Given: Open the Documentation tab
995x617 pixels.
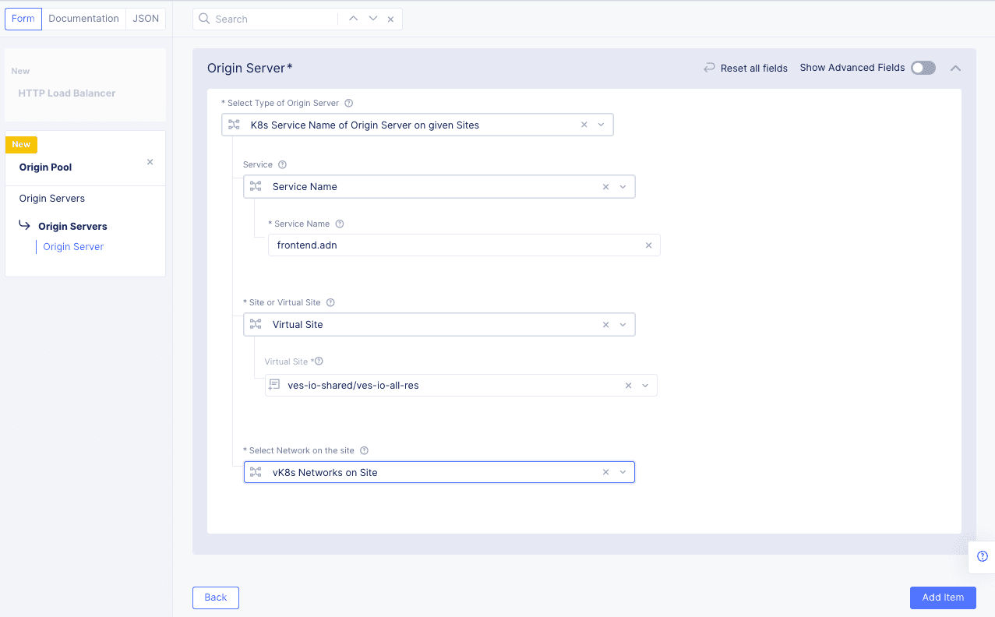Looking at the screenshot, I should pyautogui.click(x=83, y=18).
